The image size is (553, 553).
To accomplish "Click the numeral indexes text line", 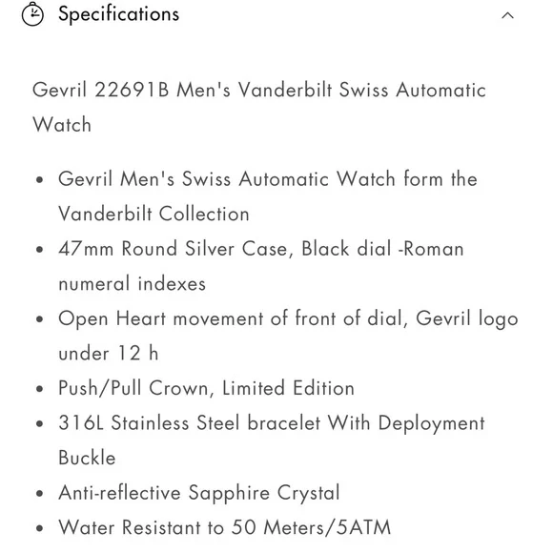I will coord(132,283).
